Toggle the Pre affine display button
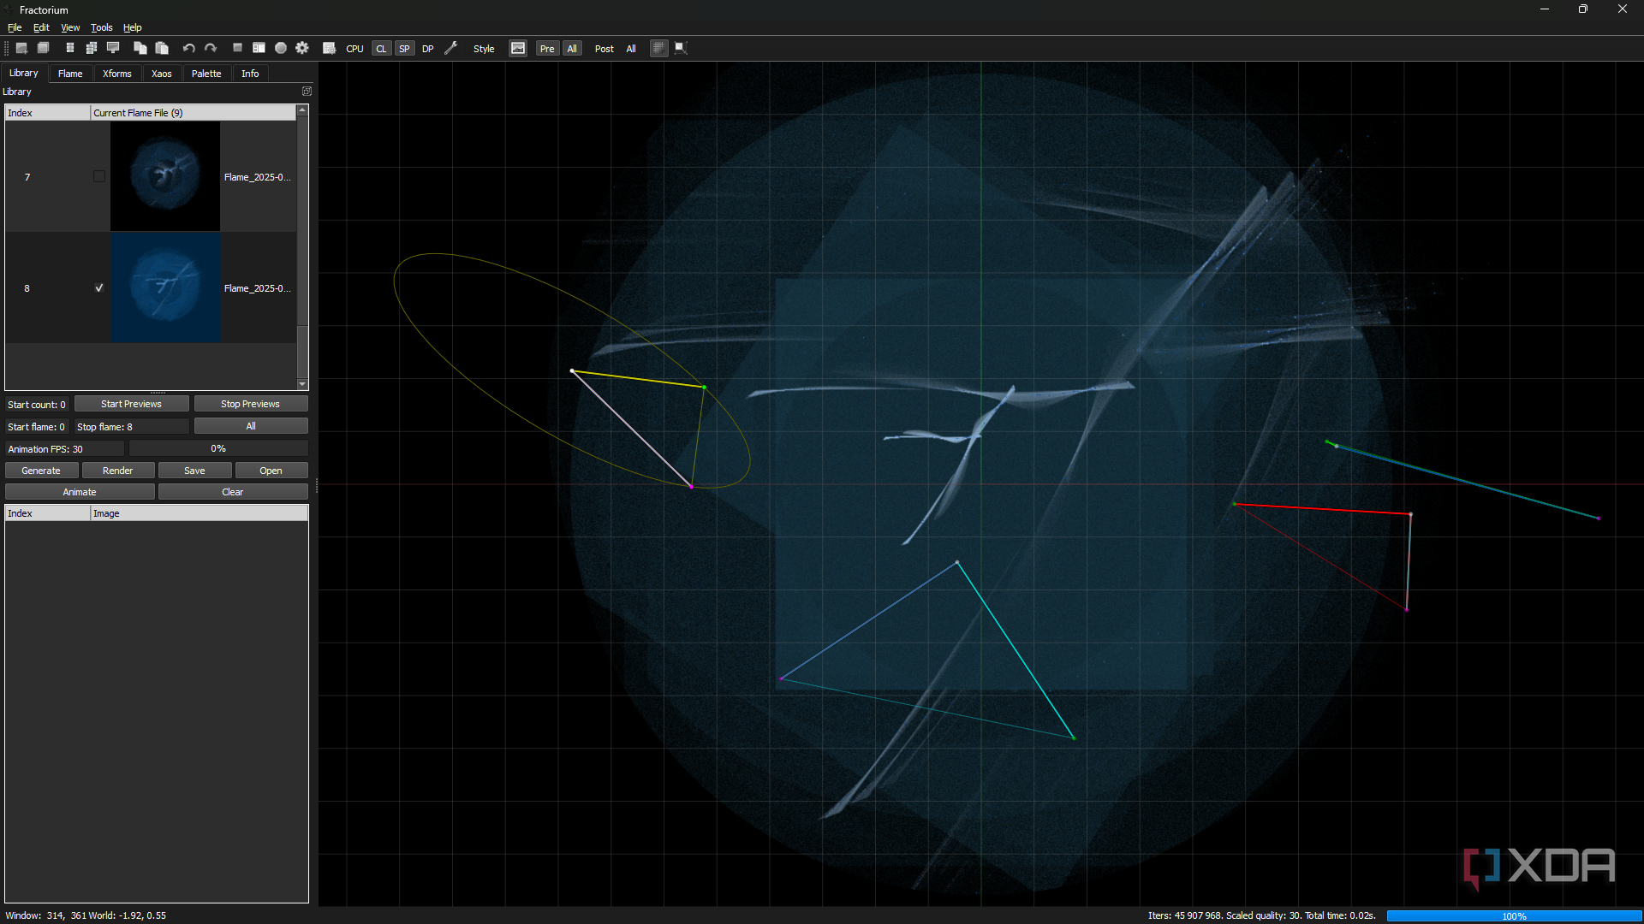Image resolution: width=1644 pixels, height=924 pixels. coord(547,49)
